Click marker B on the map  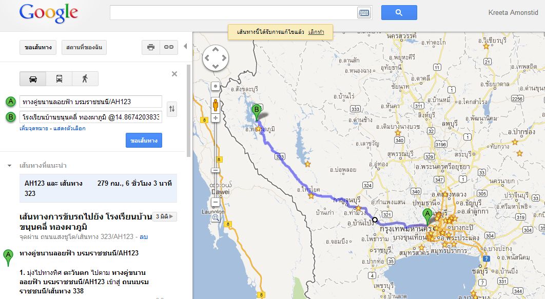(257, 112)
